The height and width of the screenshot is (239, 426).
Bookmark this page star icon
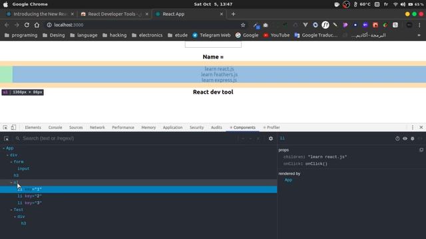click(243, 25)
